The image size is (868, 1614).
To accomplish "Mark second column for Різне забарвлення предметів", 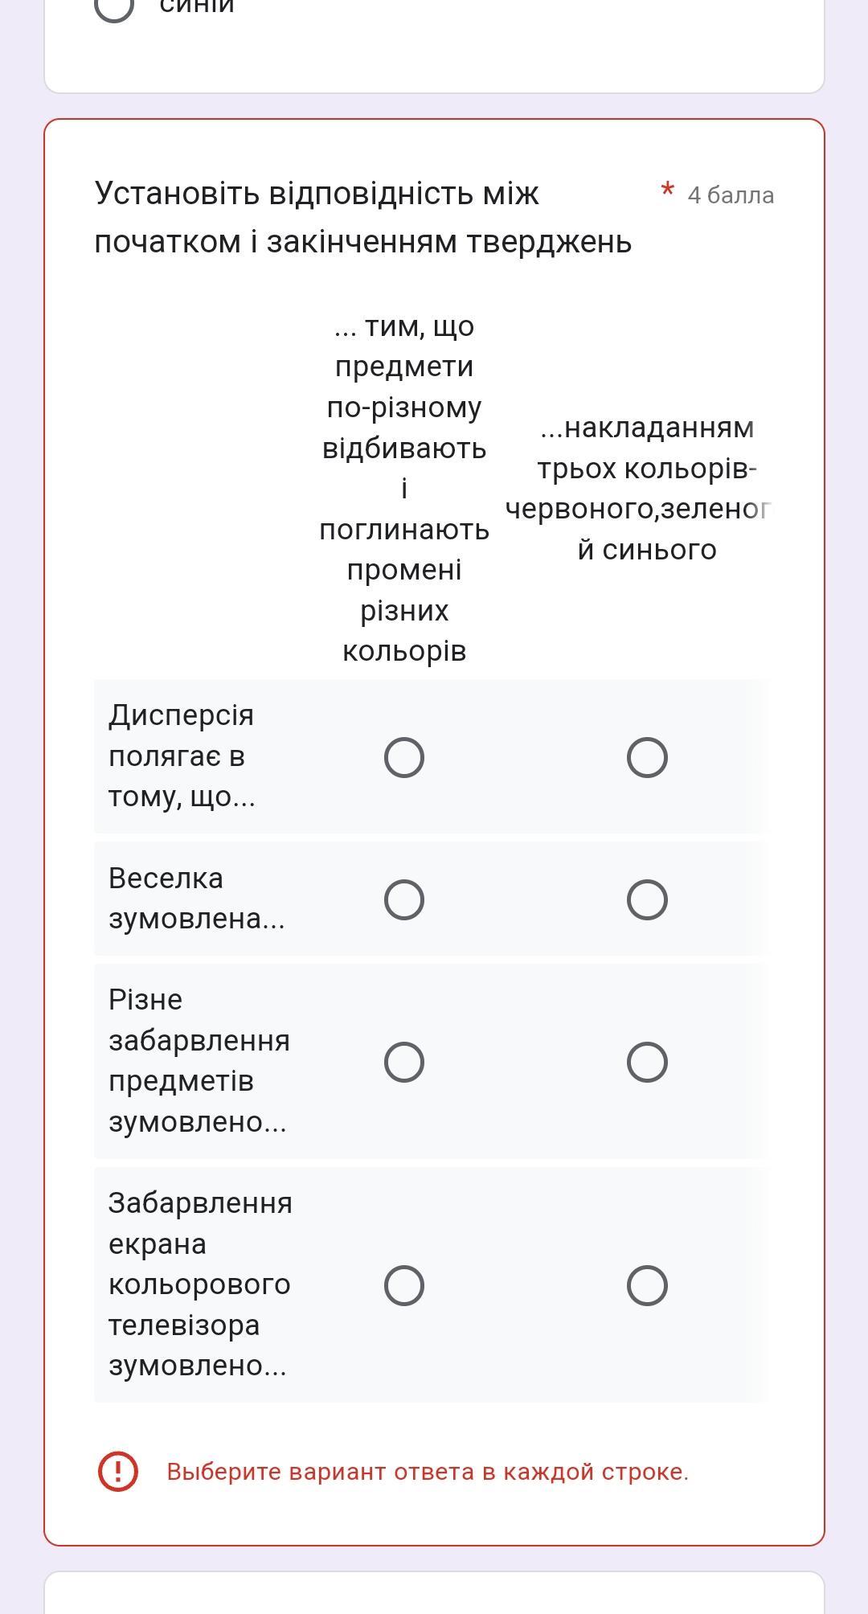I will coord(647,1062).
